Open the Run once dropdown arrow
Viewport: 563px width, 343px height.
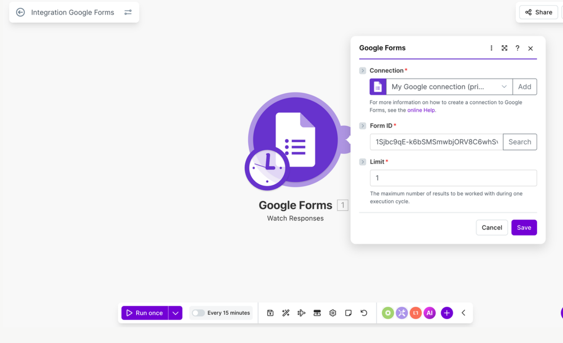(x=175, y=313)
